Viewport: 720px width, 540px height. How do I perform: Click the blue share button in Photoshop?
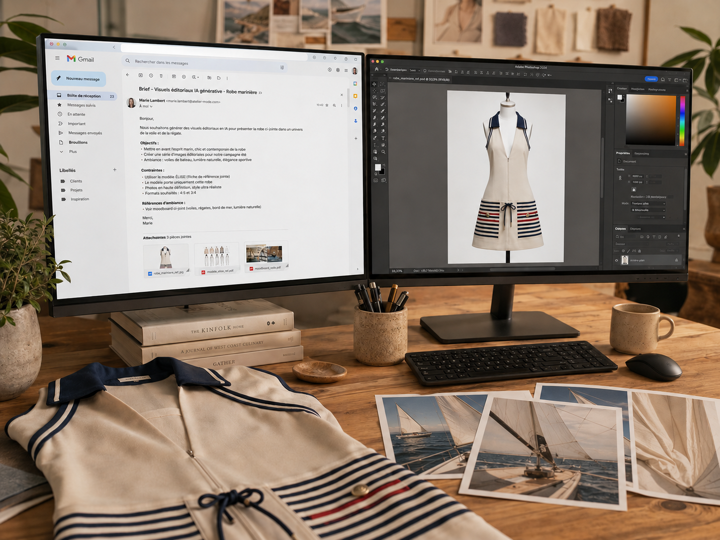click(x=651, y=79)
